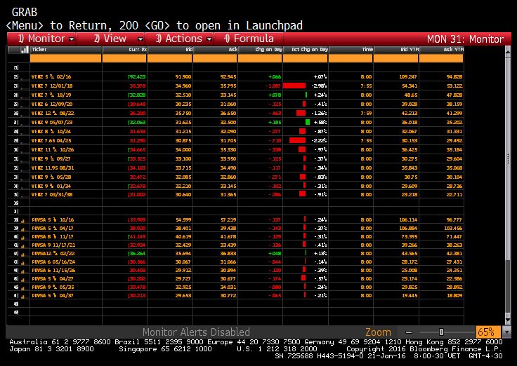Click the orange filter under Bid YTM
This screenshot has width=517, height=366.
[396, 58]
